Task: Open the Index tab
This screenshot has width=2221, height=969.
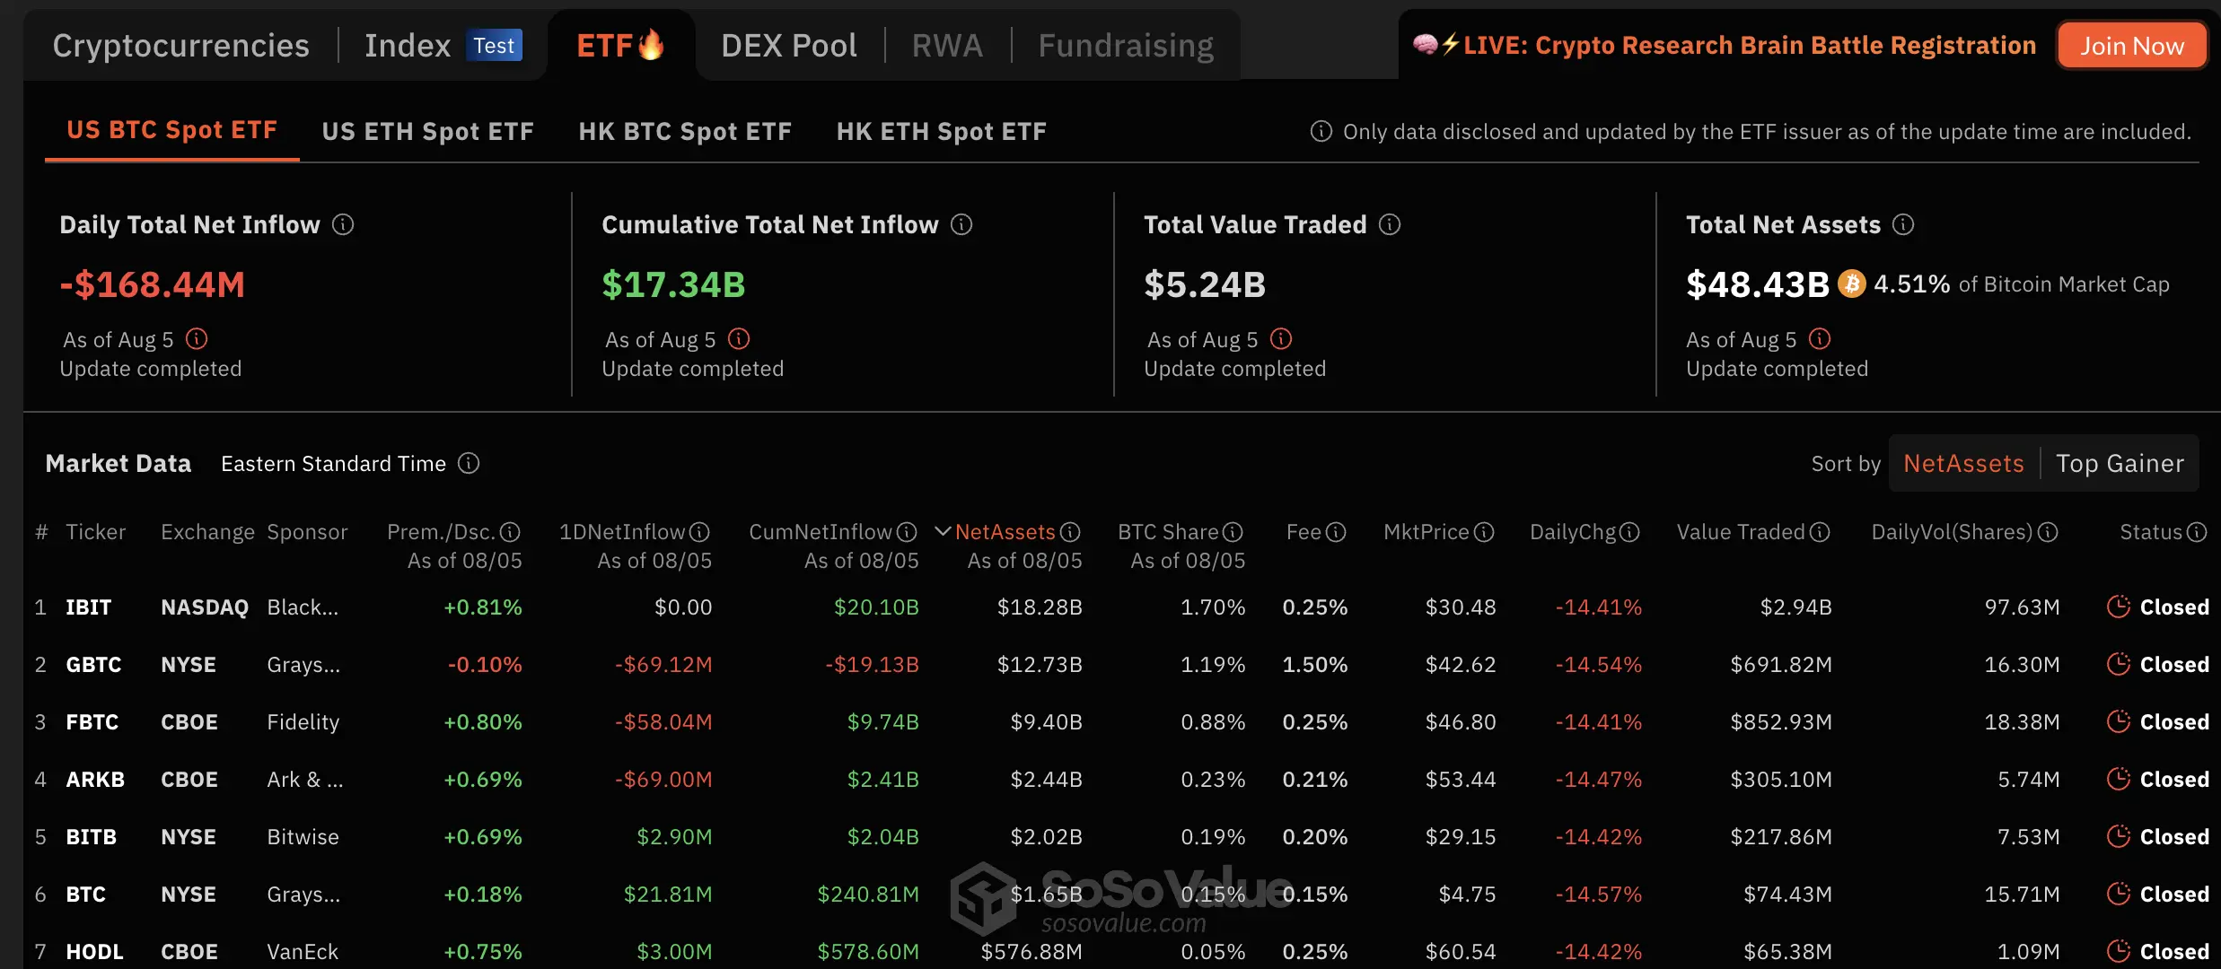Action: click(x=408, y=45)
